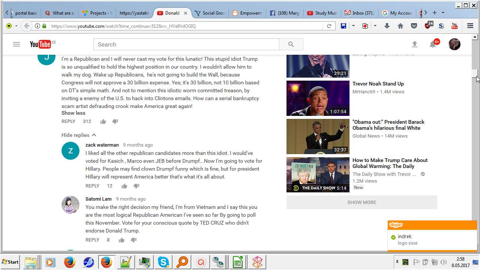The height and width of the screenshot is (270, 480).
Task: Open the YouTube upload arrow icon
Action: click(415, 44)
